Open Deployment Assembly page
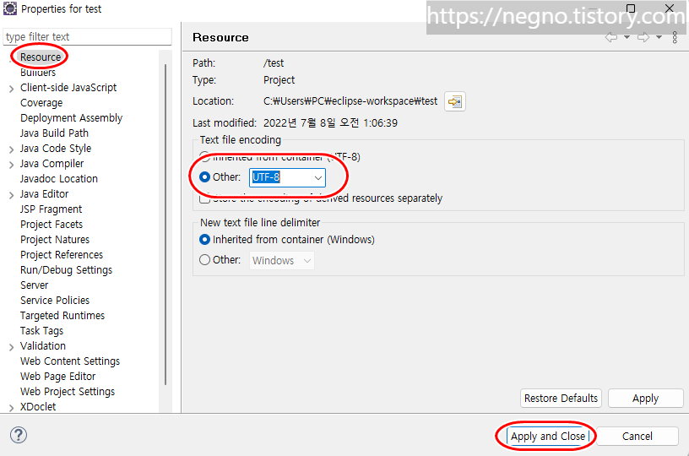Screen dimensions: 689x456 coord(71,117)
